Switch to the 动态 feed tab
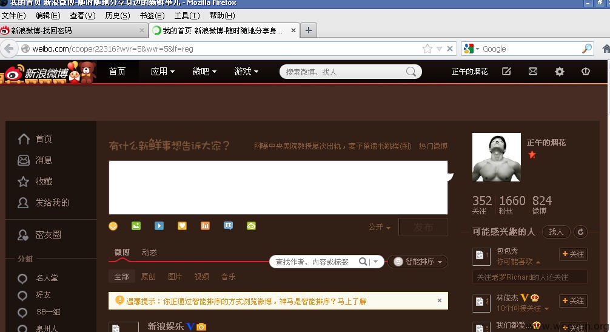610x332 pixels. [149, 252]
